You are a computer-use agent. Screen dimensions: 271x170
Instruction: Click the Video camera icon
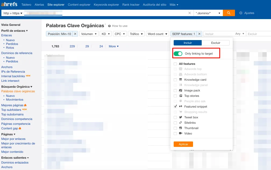(x=180, y=133)
